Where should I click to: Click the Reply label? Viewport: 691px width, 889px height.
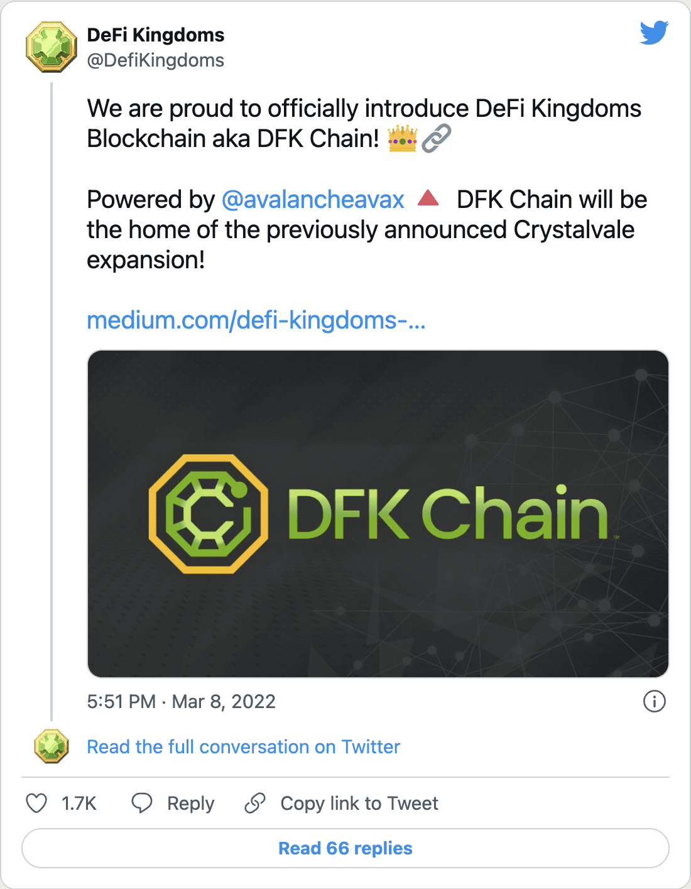tap(190, 803)
